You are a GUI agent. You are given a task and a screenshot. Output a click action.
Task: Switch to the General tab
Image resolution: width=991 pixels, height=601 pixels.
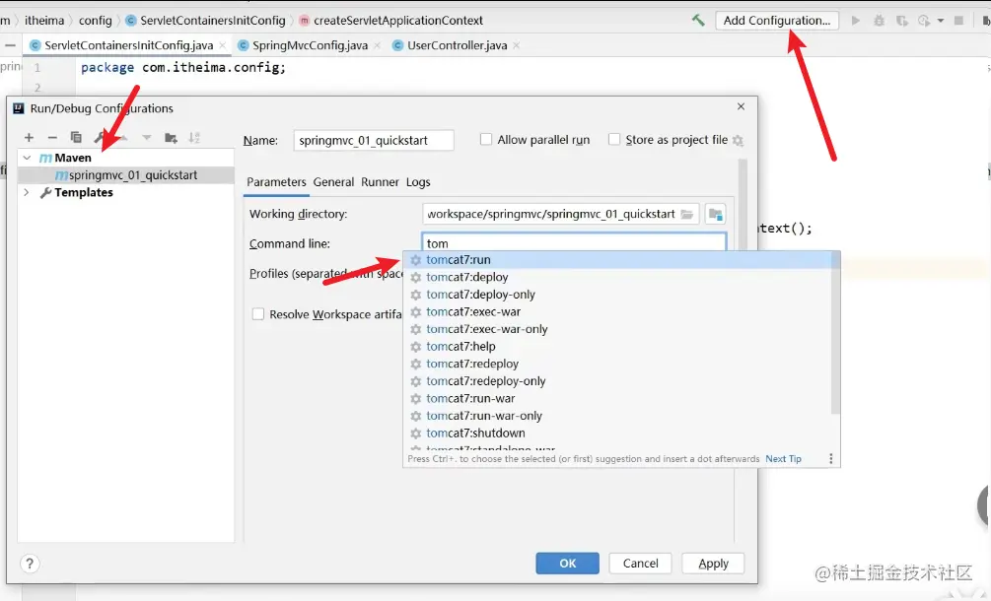point(333,182)
